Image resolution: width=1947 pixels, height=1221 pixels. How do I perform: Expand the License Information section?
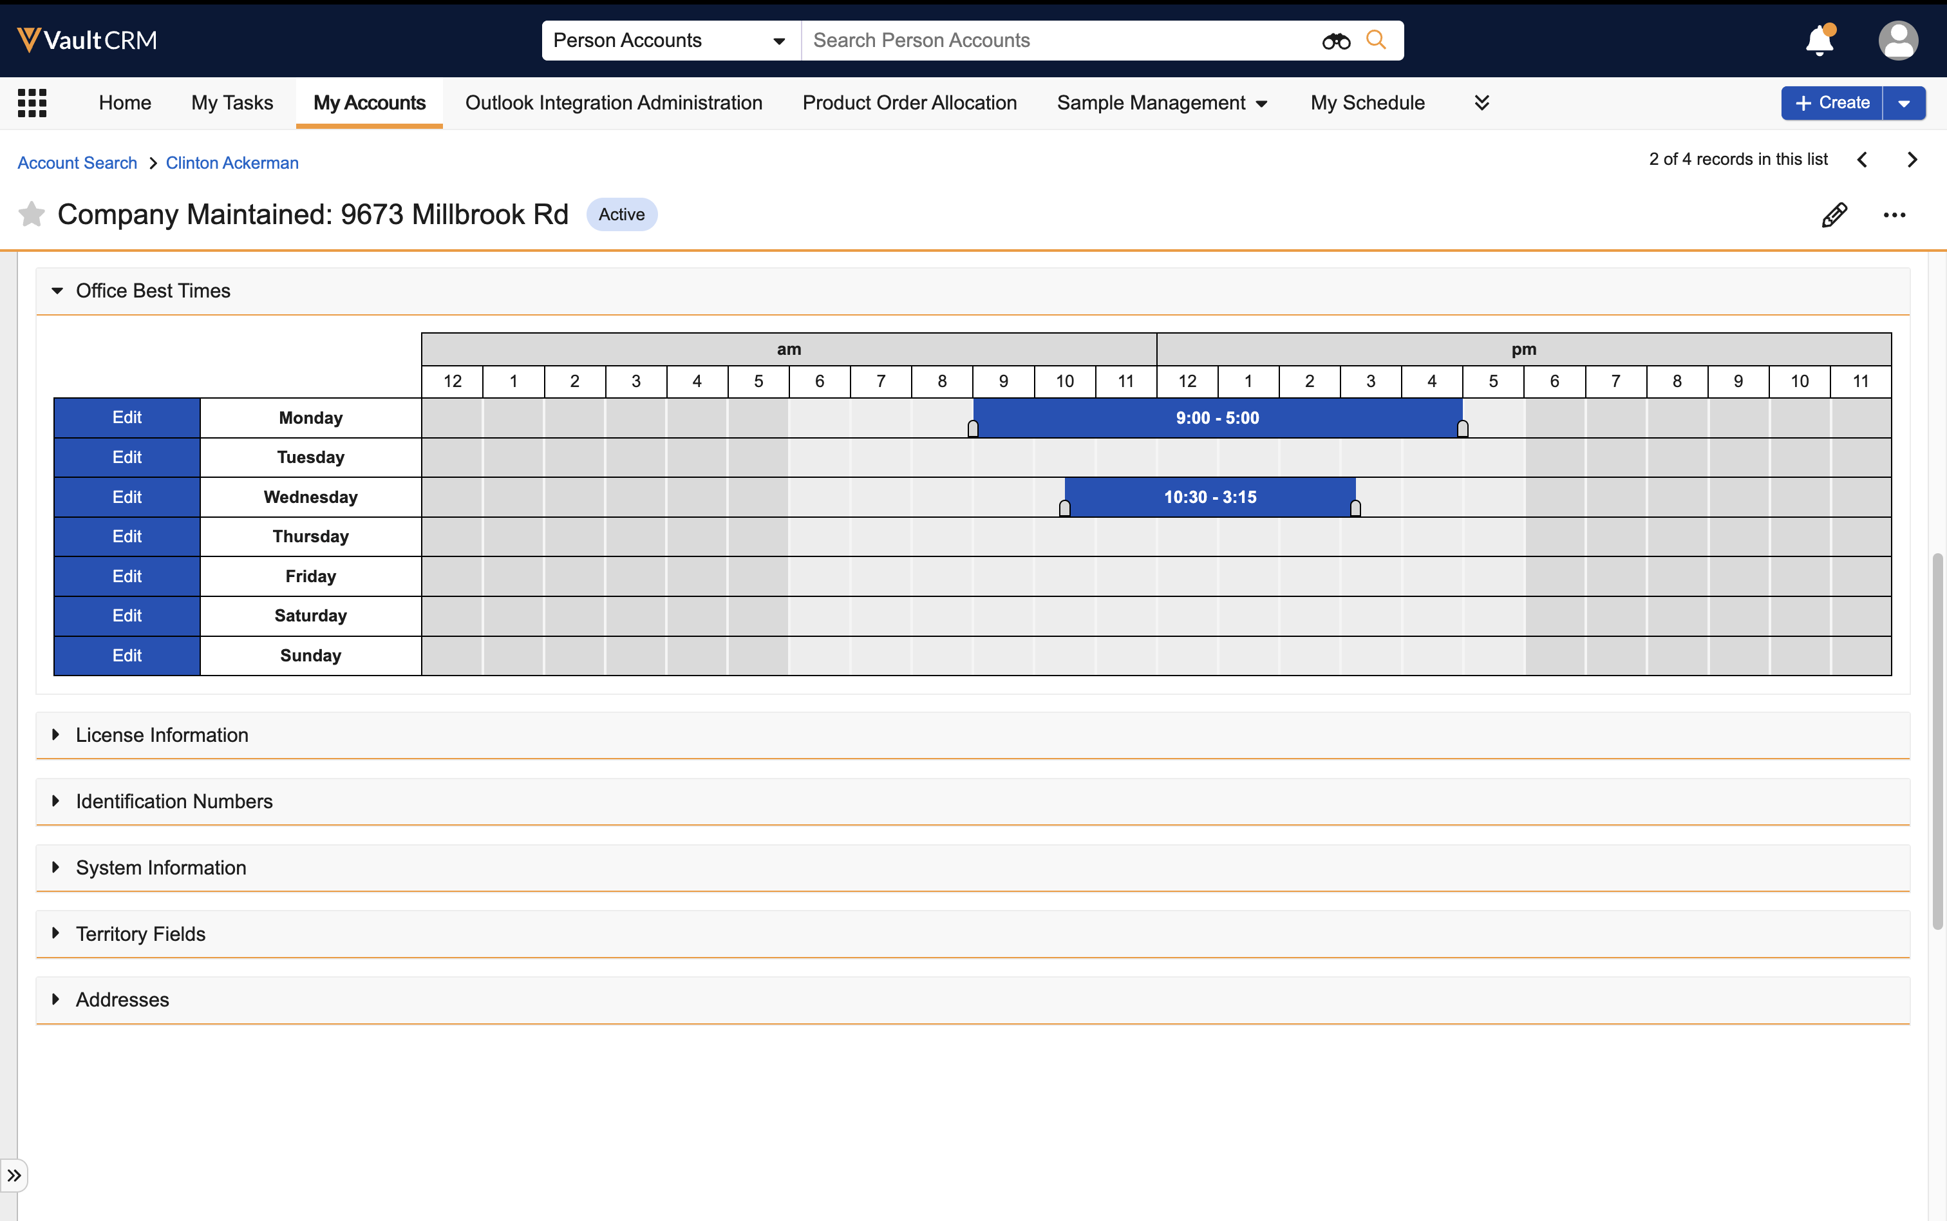[56, 734]
